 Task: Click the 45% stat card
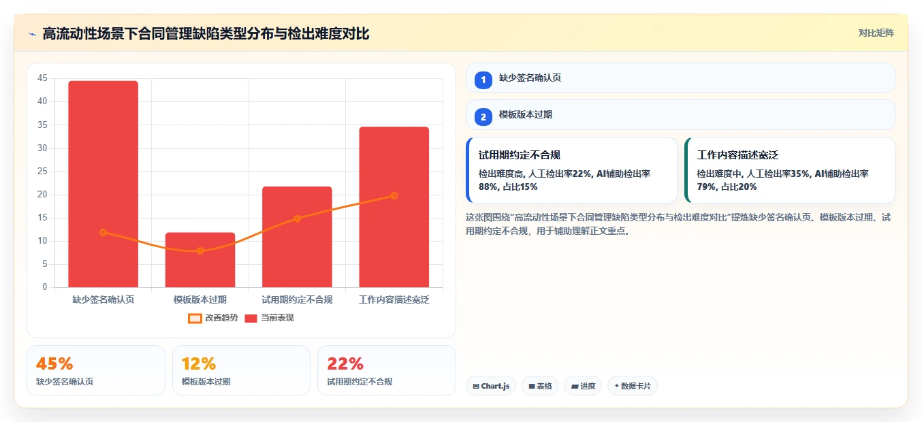96,370
